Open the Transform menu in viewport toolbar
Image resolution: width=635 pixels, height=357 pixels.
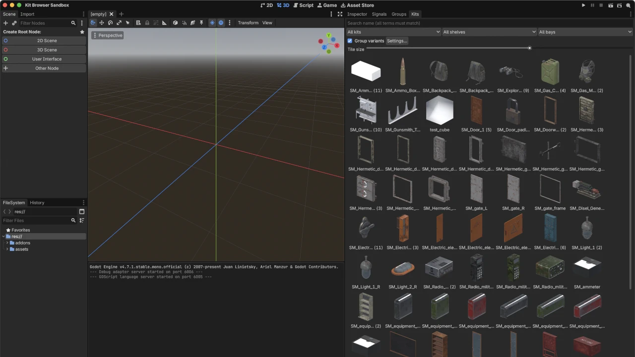[x=248, y=23]
